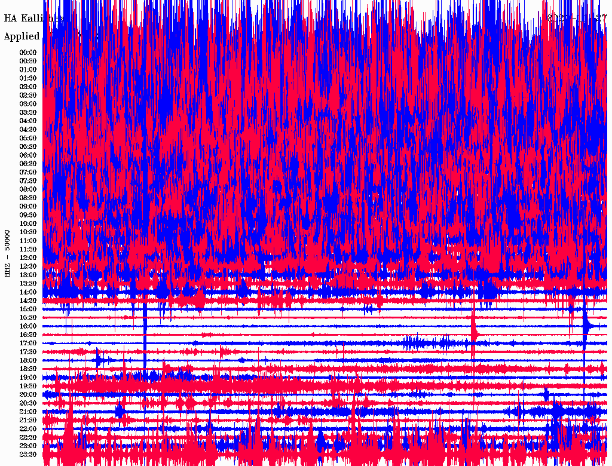The image size is (612, 466).
Task: Click the 06:00 time label
Action: point(28,155)
